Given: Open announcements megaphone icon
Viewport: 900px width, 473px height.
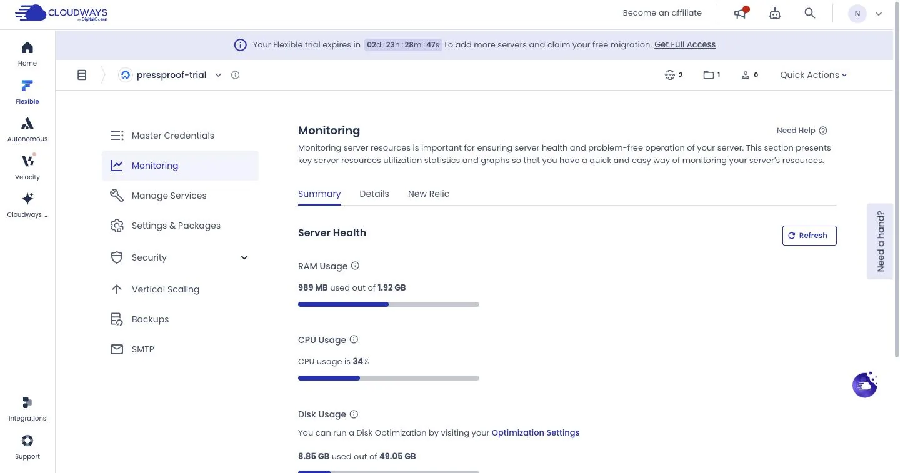Looking at the screenshot, I should [741, 13].
